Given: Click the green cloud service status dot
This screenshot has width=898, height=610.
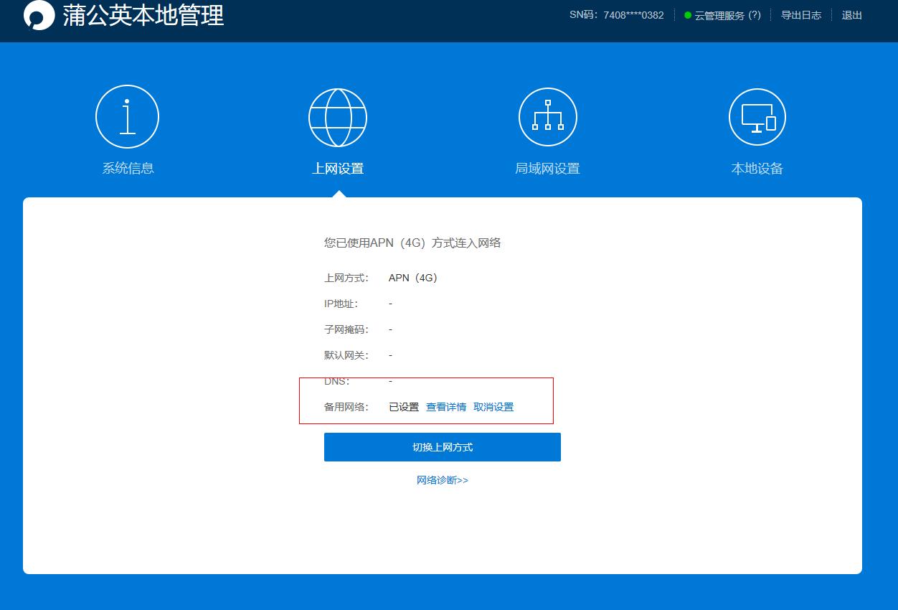Looking at the screenshot, I should click(689, 15).
